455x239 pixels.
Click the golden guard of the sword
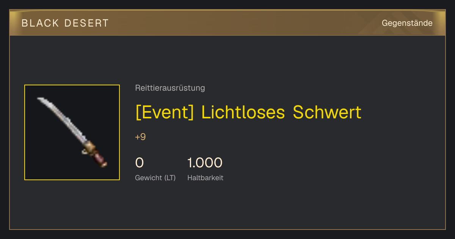pyautogui.click(x=90, y=147)
